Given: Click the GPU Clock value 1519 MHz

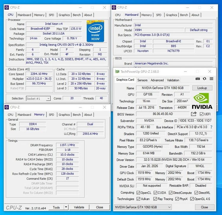Looking at the screenshot, I should (144, 173).
